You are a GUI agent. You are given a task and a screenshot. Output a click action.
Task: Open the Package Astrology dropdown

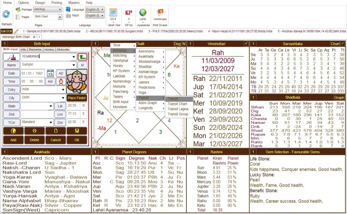click(x=60, y=10)
